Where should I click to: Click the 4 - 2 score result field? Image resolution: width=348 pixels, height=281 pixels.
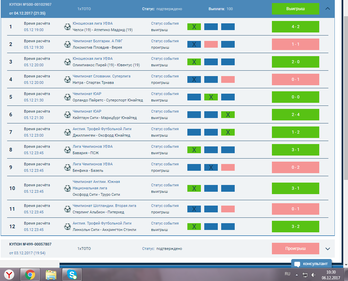pyautogui.click(x=295, y=27)
